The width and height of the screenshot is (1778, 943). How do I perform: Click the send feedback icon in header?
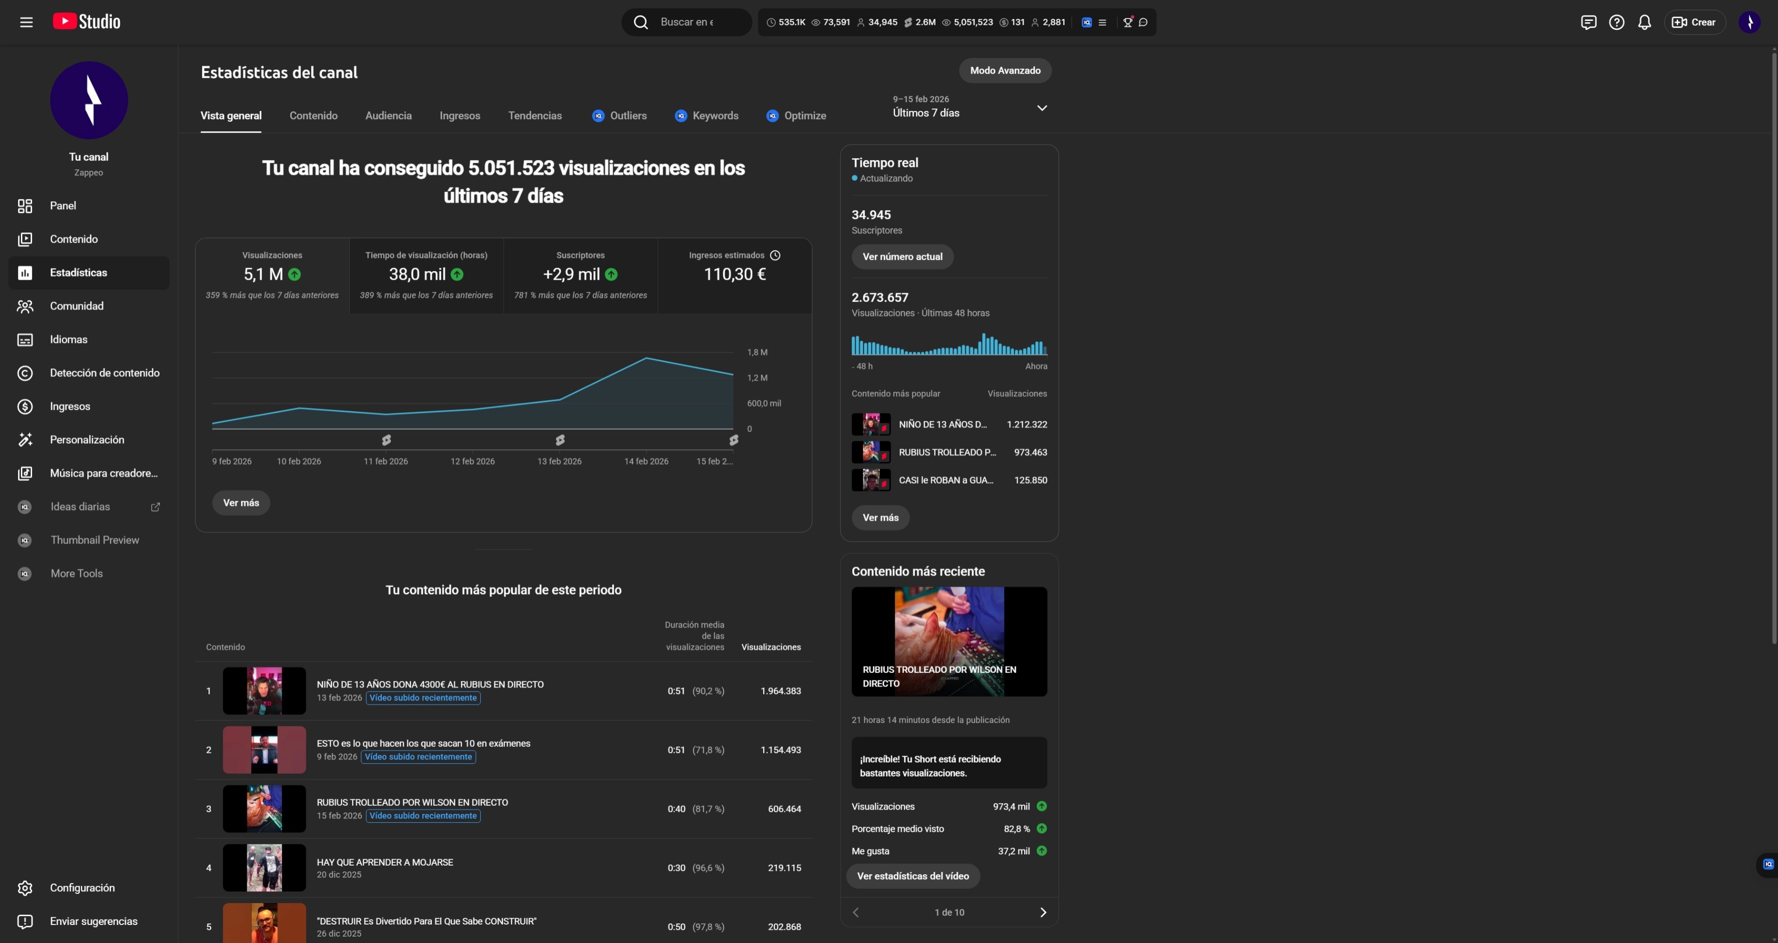(x=1588, y=22)
